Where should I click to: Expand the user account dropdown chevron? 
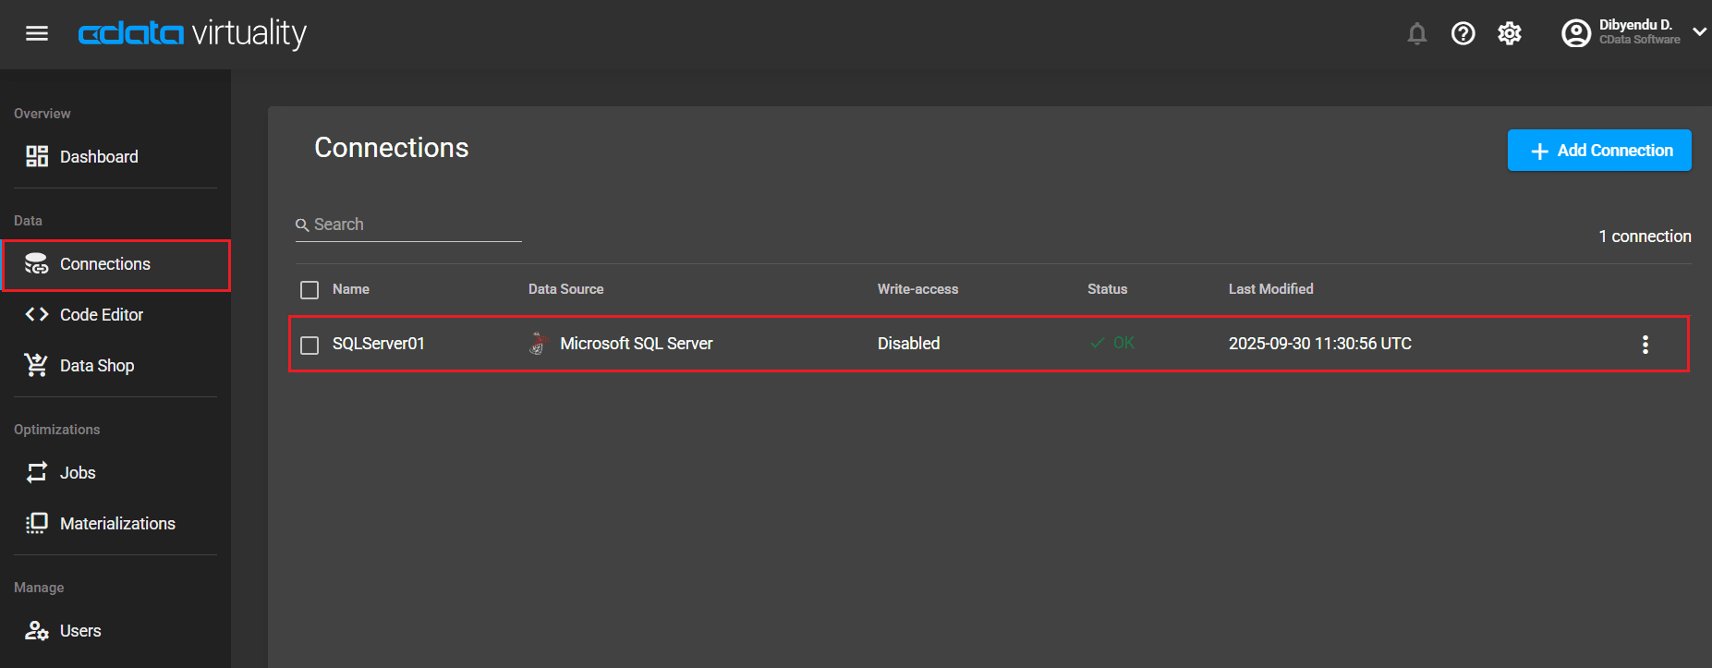click(x=1698, y=32)
